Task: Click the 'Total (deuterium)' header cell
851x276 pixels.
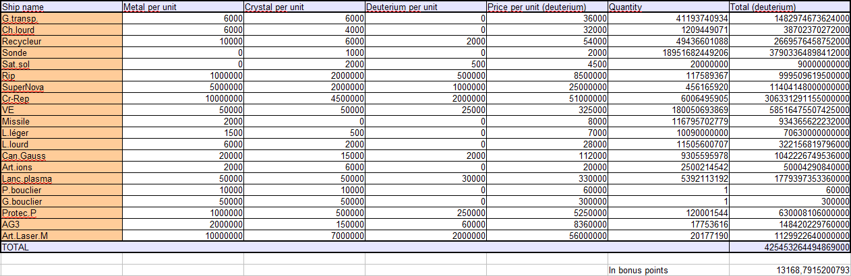Action: click(790, 7)
